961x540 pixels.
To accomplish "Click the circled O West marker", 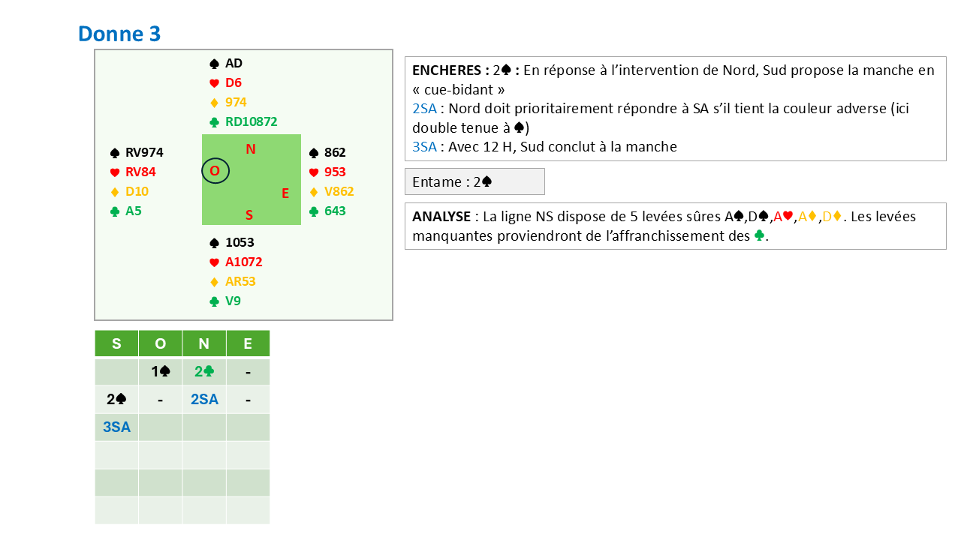I will point(215,172).
